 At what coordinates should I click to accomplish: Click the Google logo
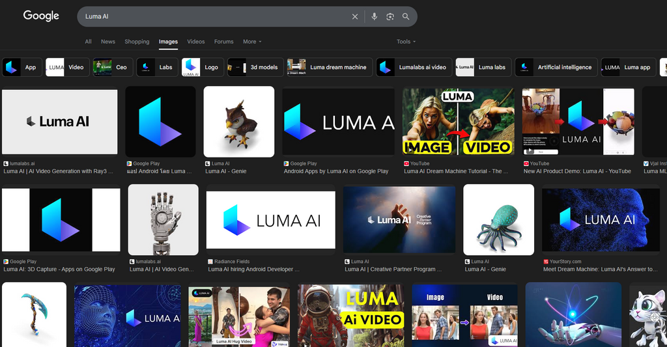click(x=41, y=16)
